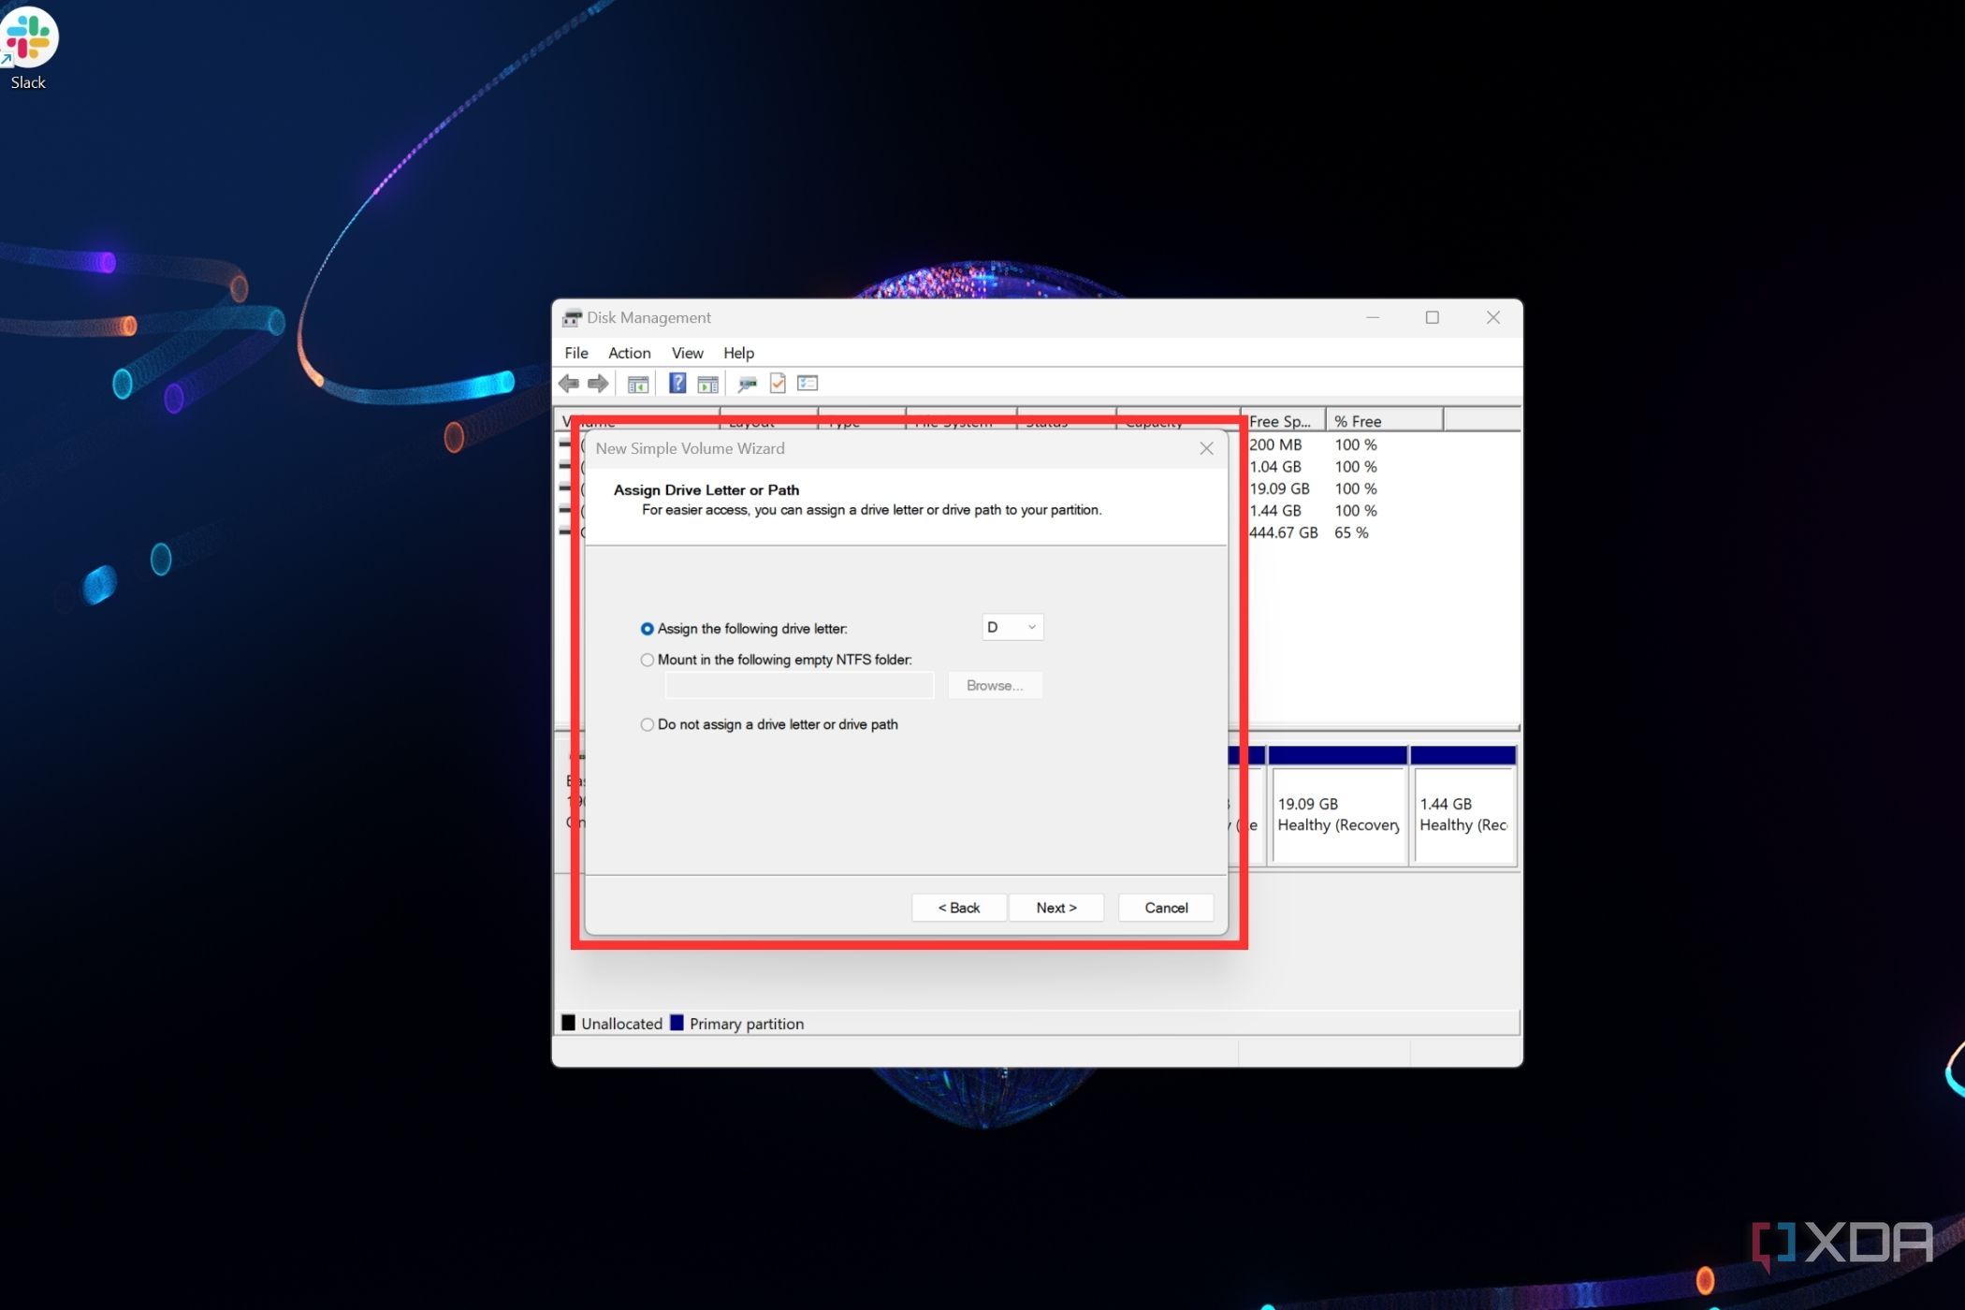This screenshot has width=1965, height=1310.
Task: Open the Action menu
Action: coord(628,353)
